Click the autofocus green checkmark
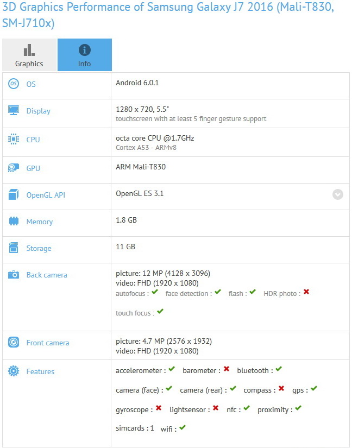 point(155,292)
